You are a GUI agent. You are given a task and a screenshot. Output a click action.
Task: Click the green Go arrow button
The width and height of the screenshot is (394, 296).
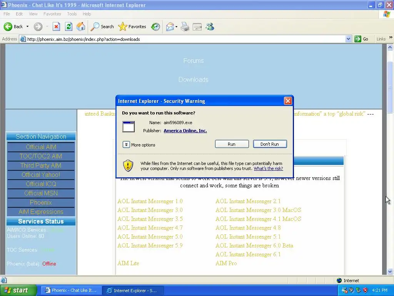coord(357,39)
